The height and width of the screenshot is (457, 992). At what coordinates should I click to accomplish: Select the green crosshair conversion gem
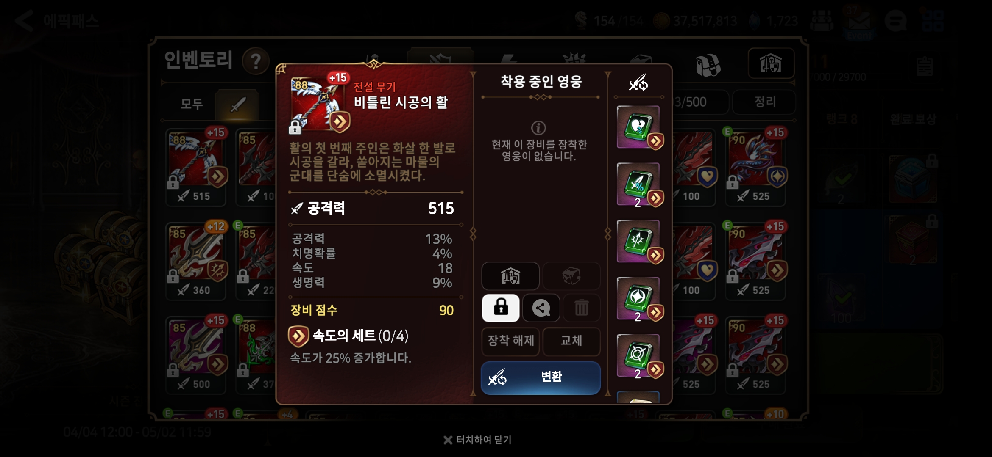pos(639,355)
